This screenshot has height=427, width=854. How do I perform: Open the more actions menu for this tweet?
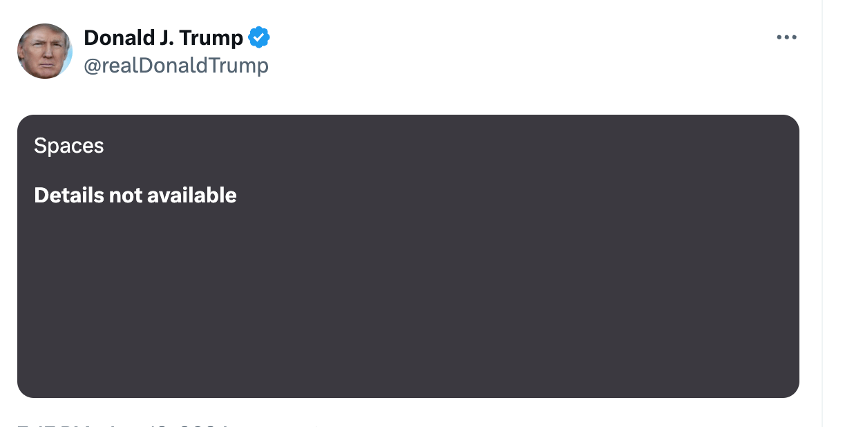click(786, 37)
